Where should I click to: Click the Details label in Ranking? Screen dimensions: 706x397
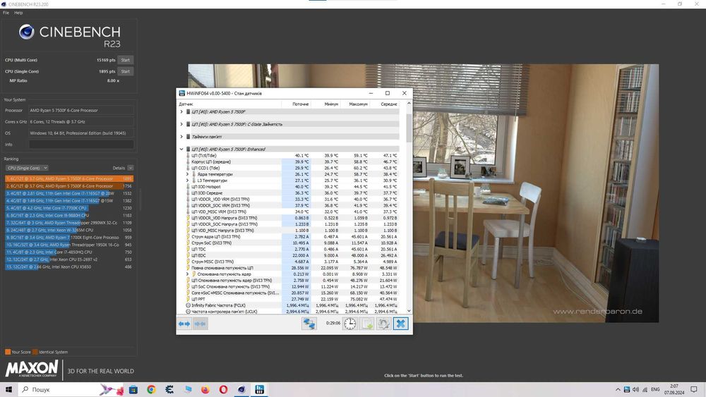(119, 168)
